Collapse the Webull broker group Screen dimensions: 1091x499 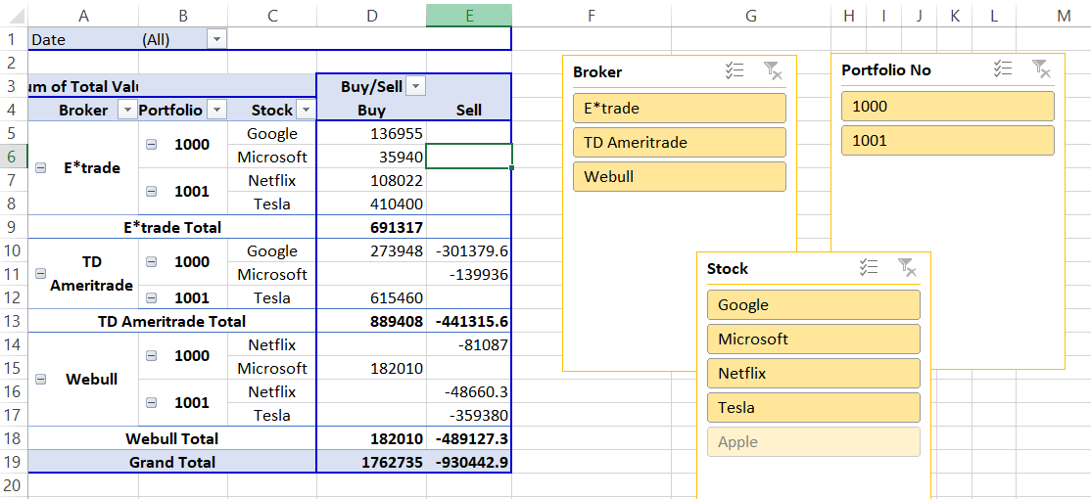pos(40,380)
